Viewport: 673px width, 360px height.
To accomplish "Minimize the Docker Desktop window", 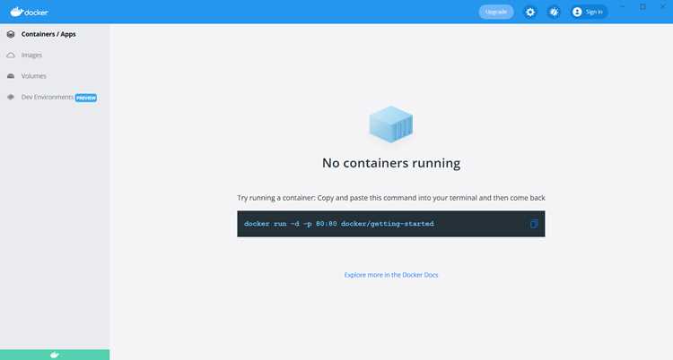I will point(623,6).
